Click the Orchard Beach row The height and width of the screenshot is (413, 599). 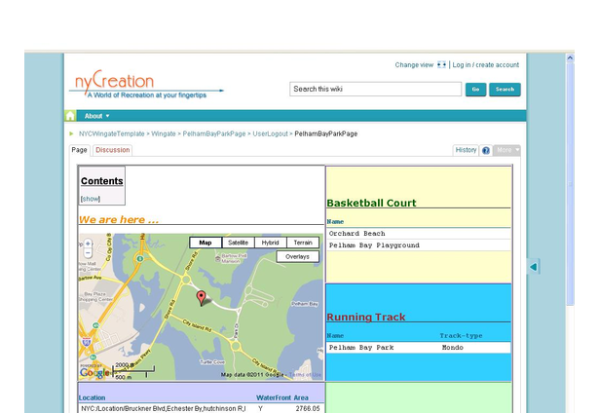tap(418, 234)
